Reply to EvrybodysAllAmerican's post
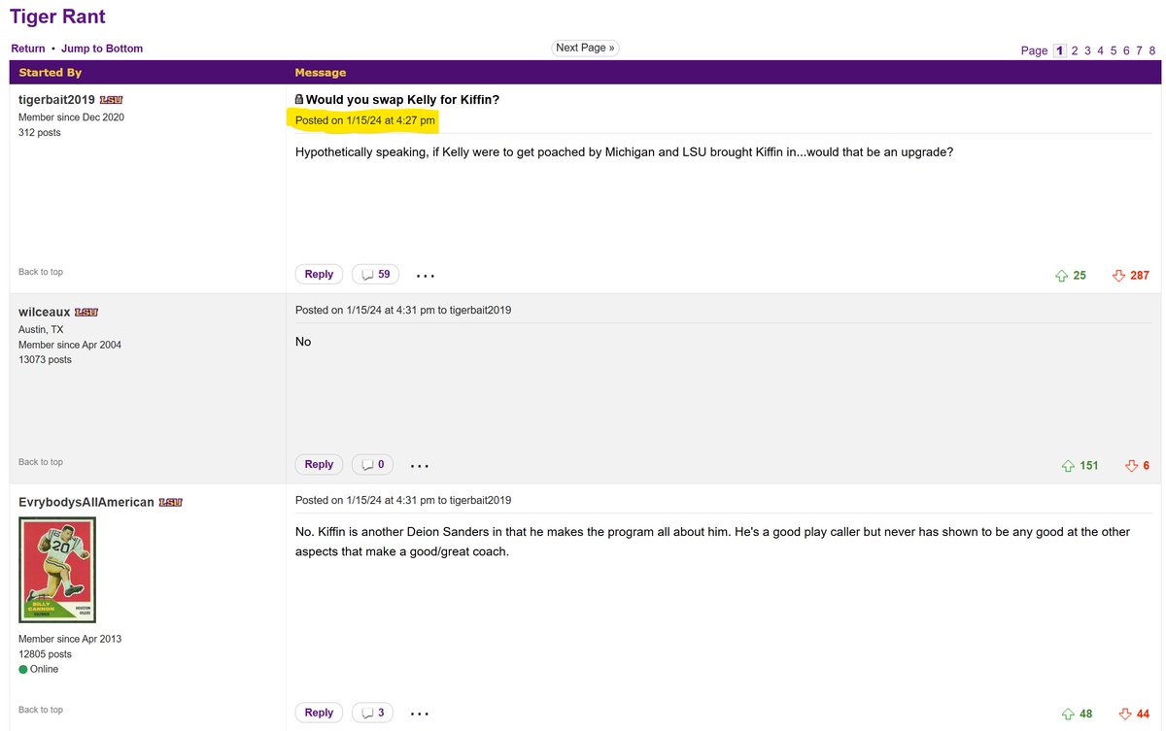 319,713
